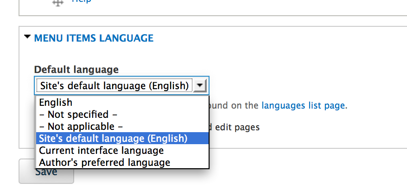Click the Default language field label
The height and width of the screenshot is (195, 407).
pos(76,70)
